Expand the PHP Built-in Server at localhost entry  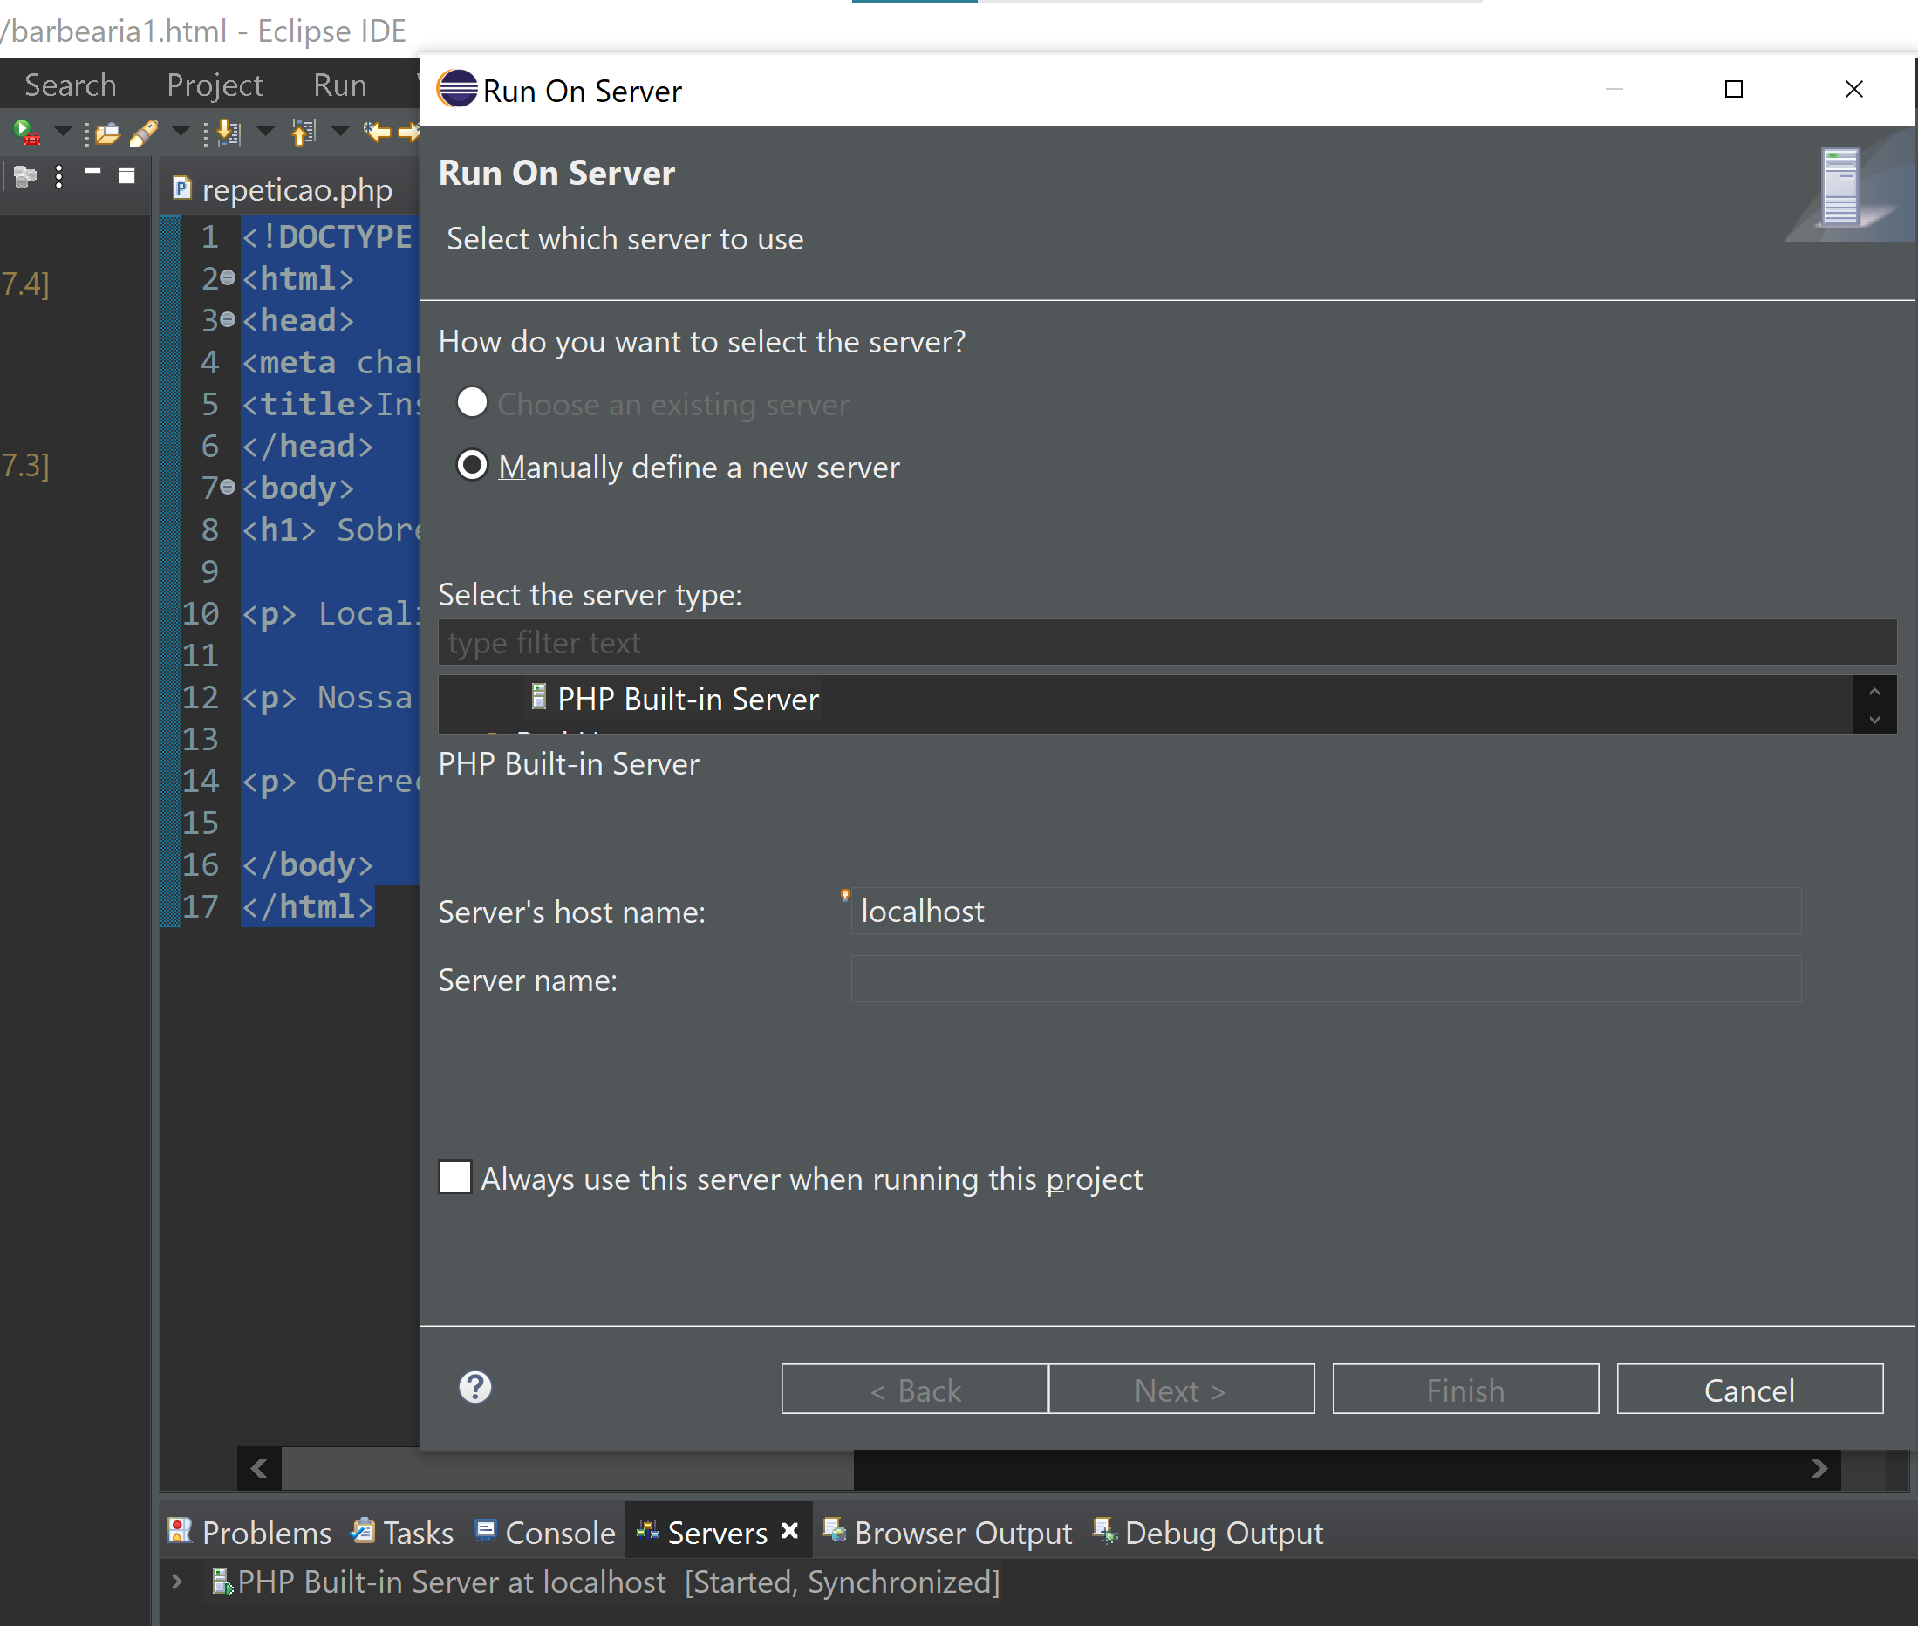177,1582
